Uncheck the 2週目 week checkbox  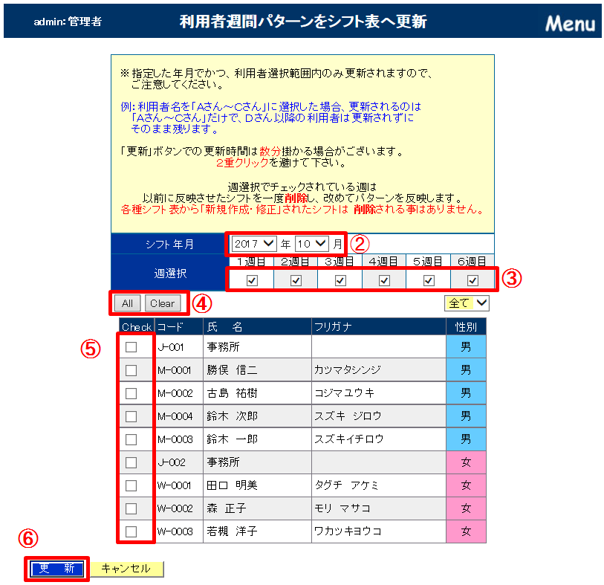(296, 280)
